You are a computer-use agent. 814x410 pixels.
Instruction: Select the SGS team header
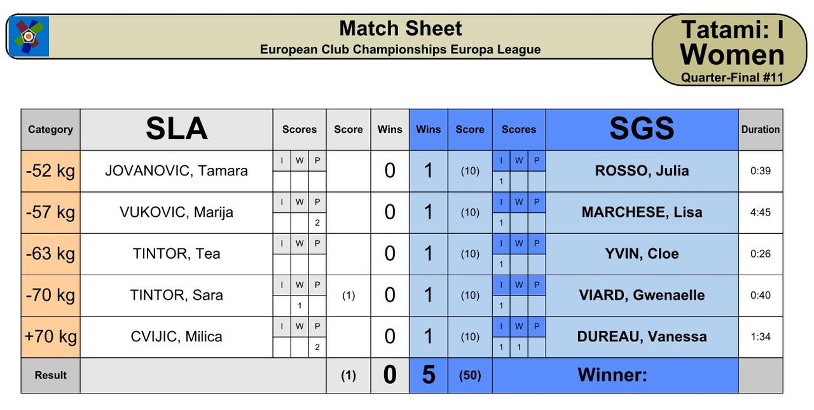click(642, 129)
